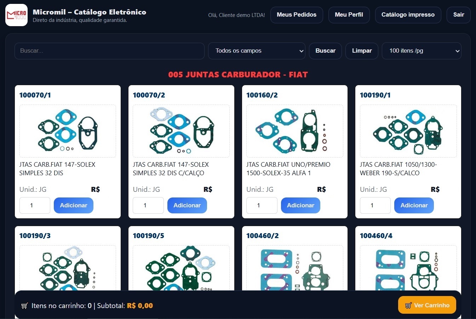Select quantity field for 100070/1
The image size is (476, 319).
(x=35, y=206)
